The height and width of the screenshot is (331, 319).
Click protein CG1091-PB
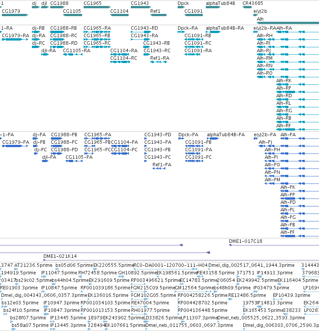click(x=194, y=146)
